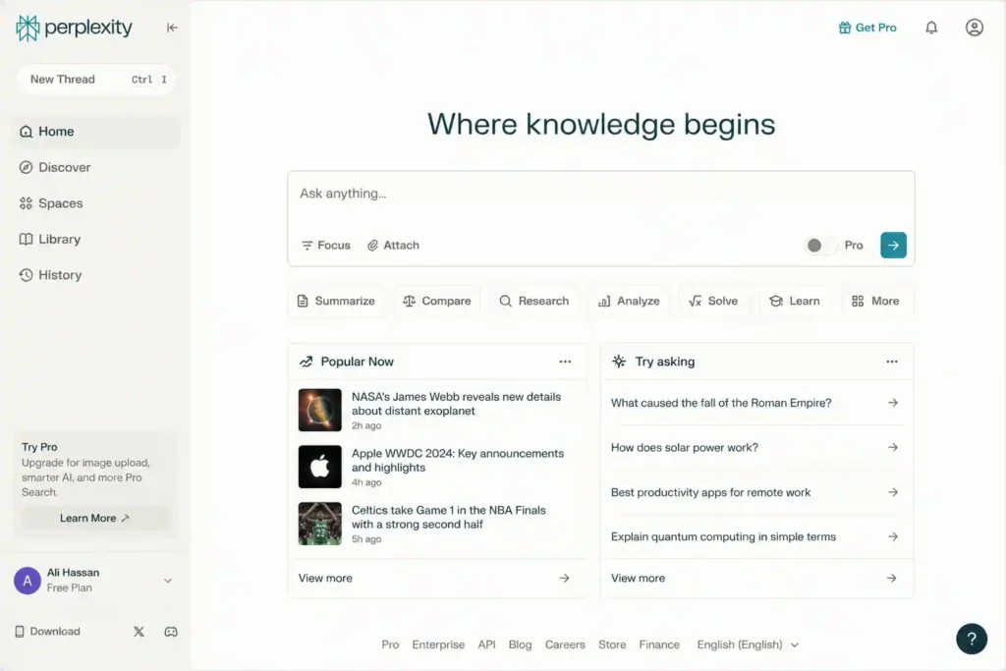The height and width of the screenshot is (671, 1006).
Task: Click Learn More in Try Pro card
Action: click(95, 519)
